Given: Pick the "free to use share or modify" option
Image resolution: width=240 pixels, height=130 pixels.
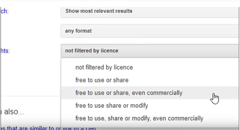Looking at the screenshot, I should (111, 106).
